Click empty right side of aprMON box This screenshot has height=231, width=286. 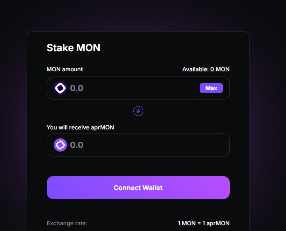point(197,145)
